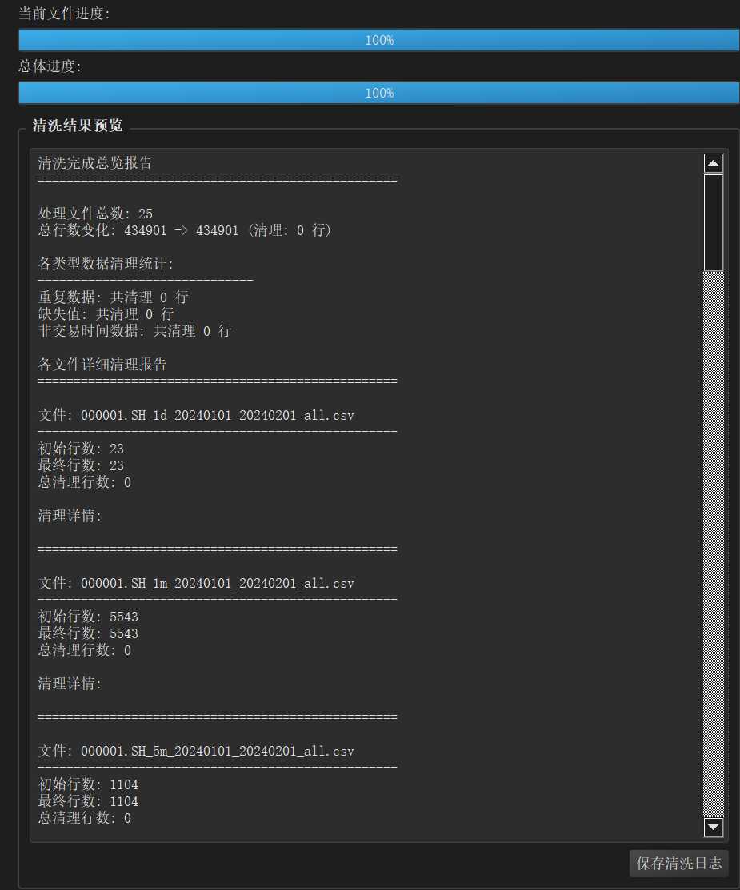Click file name 000001.SH_1d_20240101_20240201_all.csv
The height and width of the screenshot is (890, 740).
click(x=218, y=416)
